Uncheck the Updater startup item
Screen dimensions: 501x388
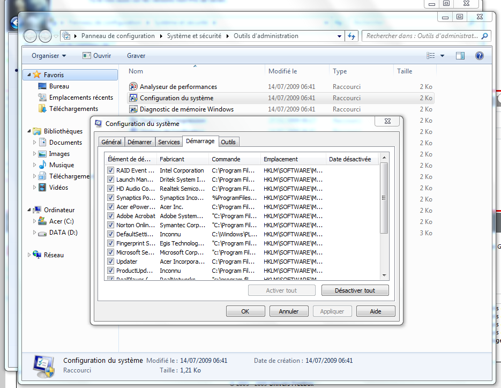[110, 262]
